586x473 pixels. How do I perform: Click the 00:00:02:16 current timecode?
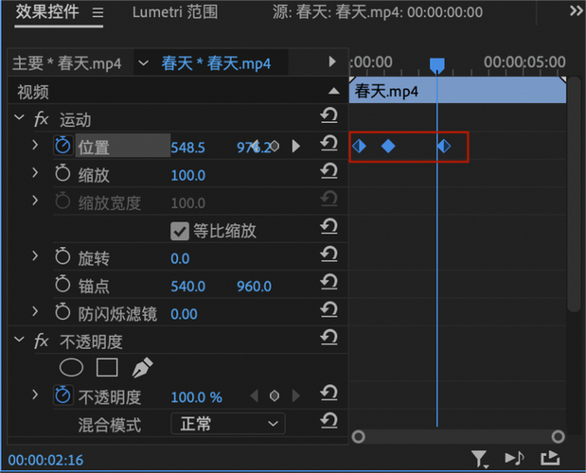(45, 461)
